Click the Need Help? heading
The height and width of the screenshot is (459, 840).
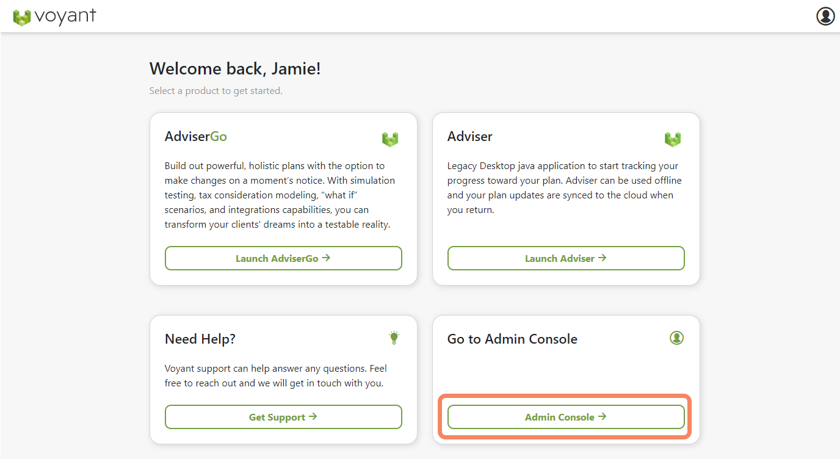click(x=200, y=339)
